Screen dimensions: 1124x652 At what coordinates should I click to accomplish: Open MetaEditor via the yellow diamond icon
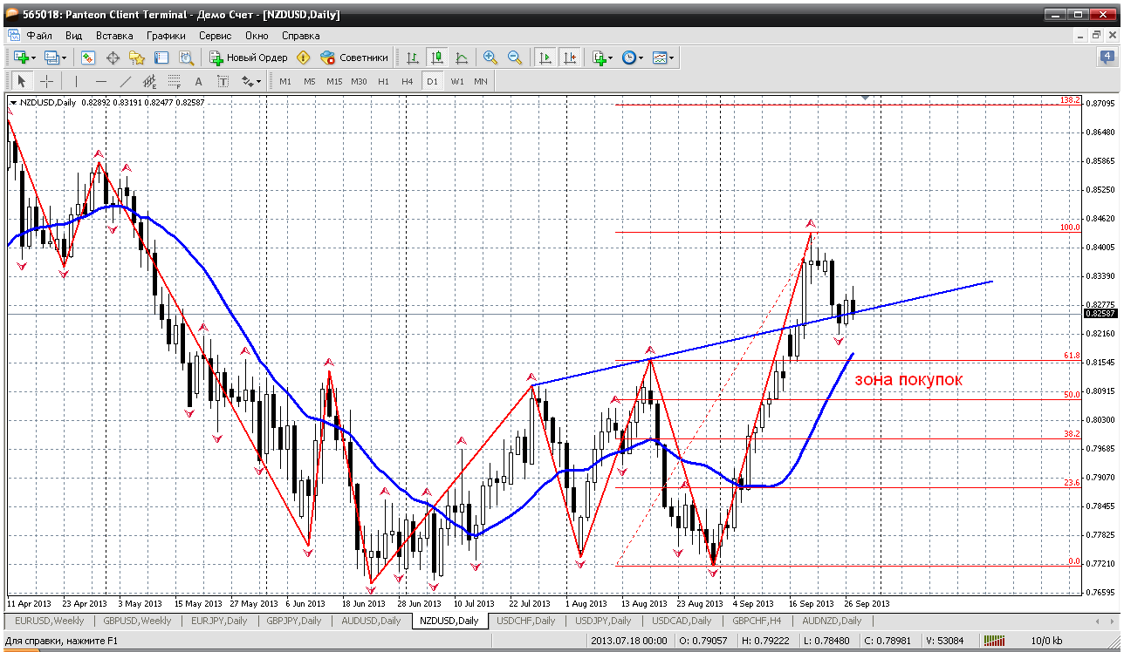coord(304,58)
